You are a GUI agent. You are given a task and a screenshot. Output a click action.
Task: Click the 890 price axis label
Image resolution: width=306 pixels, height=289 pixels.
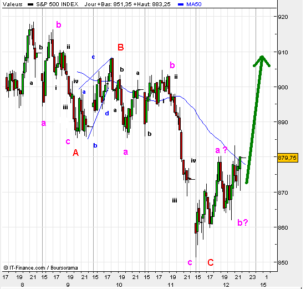point(283,122)
